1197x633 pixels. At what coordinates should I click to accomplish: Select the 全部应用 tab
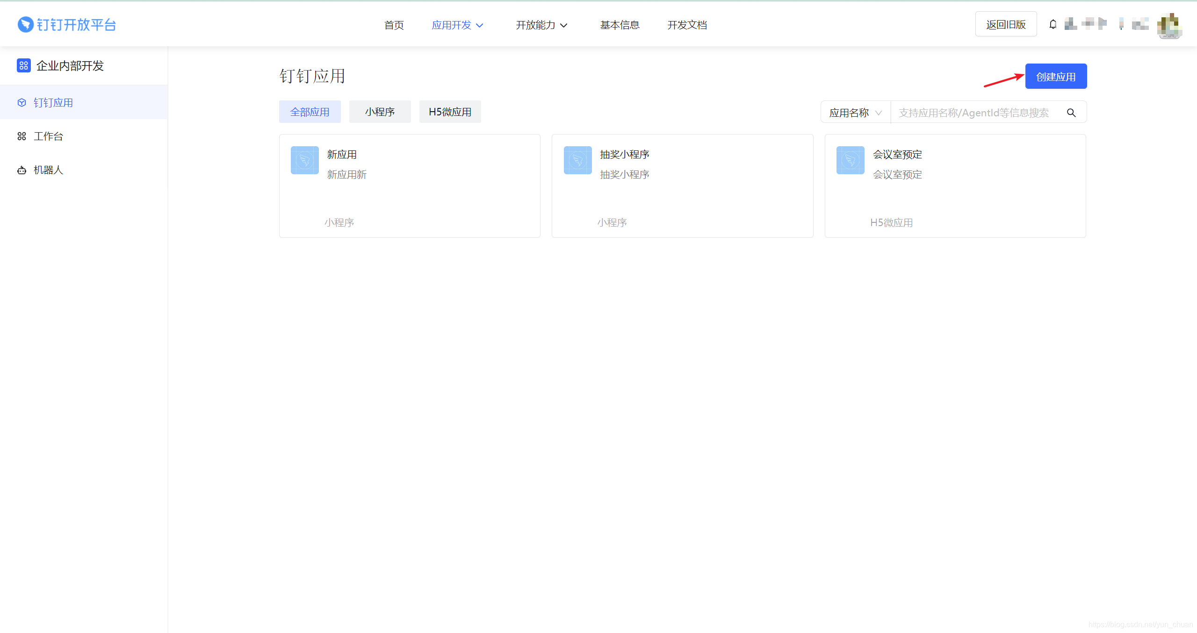point(310,112)
